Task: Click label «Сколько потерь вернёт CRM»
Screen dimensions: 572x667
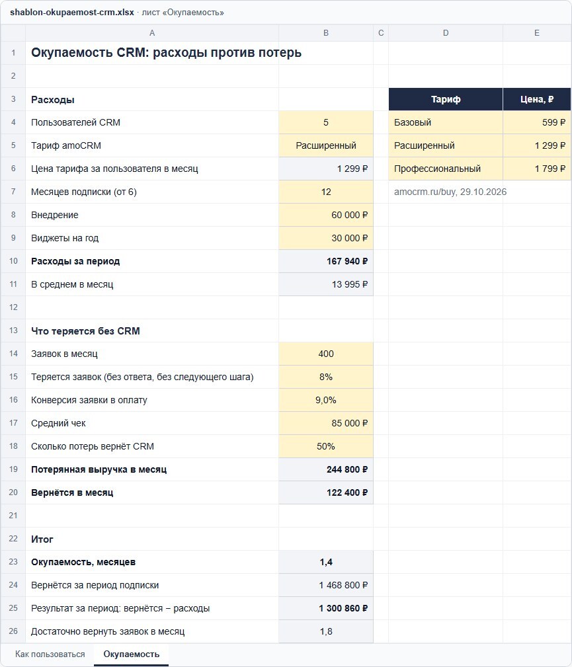Action: coord(93,446)
